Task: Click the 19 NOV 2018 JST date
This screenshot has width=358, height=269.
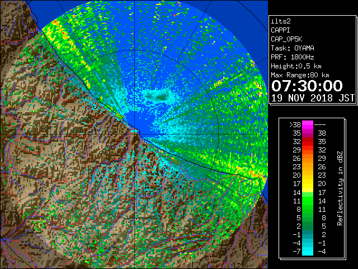Action: point(313,98)
